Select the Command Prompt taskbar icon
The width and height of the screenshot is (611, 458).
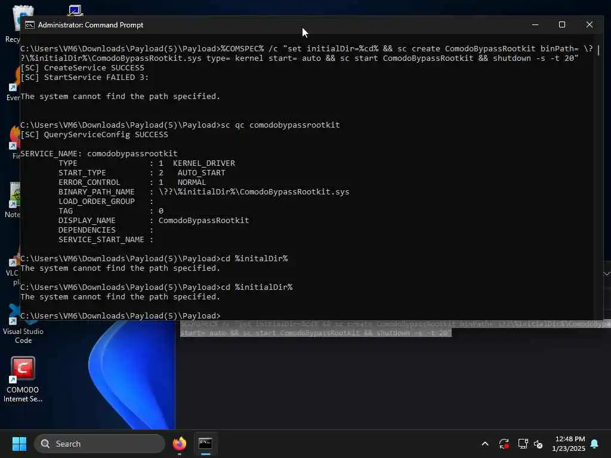click(x=205, y=444)
